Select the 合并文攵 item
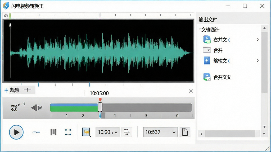Image resolution: width=271 pixels, height=152 pixels. pos(222,77)
